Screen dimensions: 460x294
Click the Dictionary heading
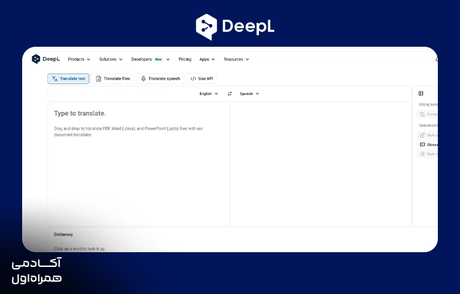coord(63,234)
